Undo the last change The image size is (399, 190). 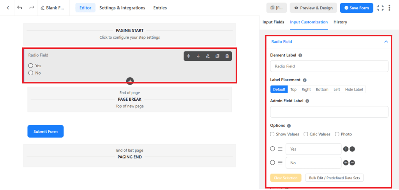click(x=19, y=8)
